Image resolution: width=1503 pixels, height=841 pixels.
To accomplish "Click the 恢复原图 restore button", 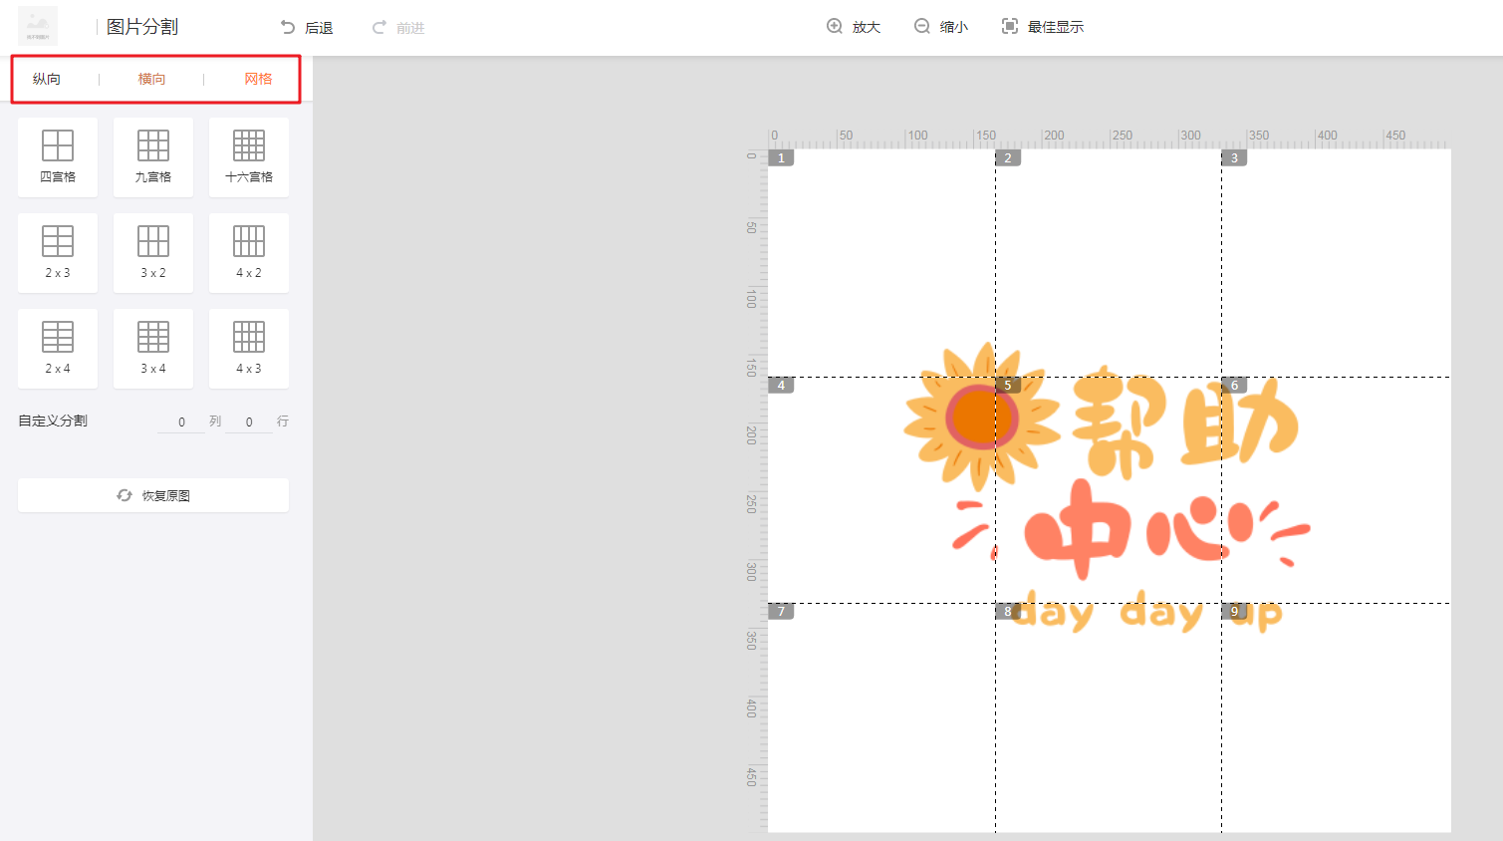I will click(x=153, y=495).
